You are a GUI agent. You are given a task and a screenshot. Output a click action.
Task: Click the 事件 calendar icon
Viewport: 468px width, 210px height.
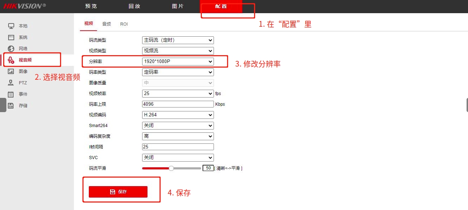click(11, 94)
